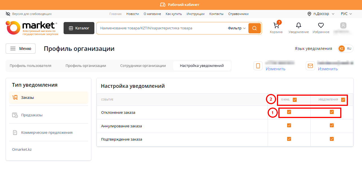Open the п.Доссор location dropdown
Viewport: 362px width, 177px height.
pos(321,14)
